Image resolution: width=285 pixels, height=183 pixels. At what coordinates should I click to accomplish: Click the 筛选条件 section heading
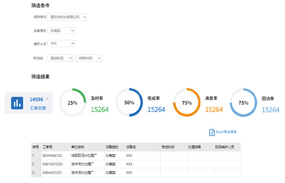(40, 6)
